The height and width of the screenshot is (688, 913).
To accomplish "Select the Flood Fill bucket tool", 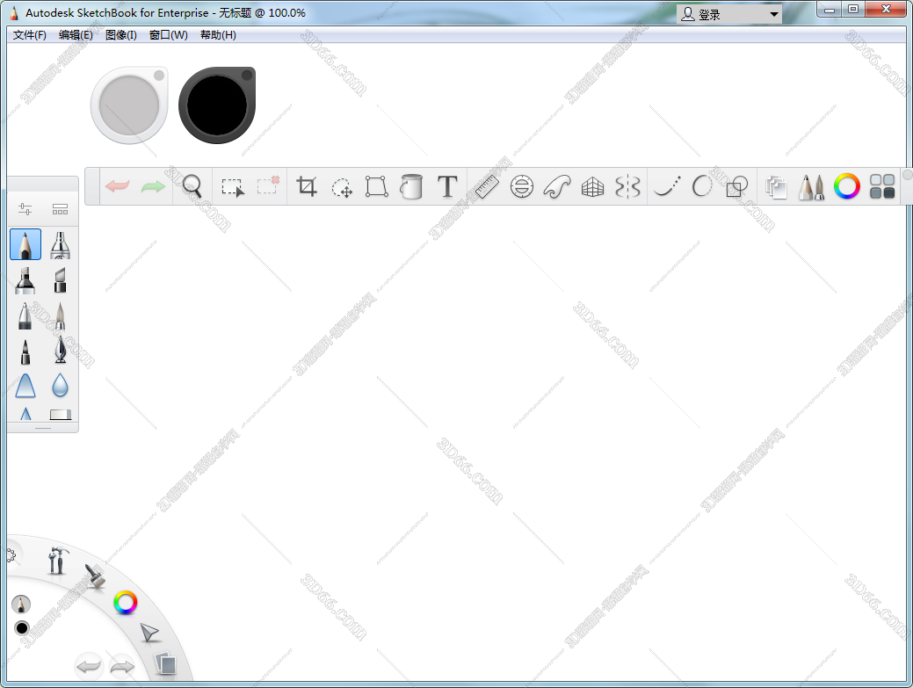I will coord(411,186).
